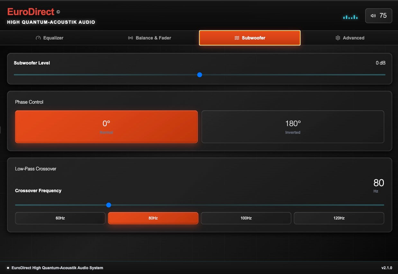Switch to the Balance & Fader tab
Screen dimensions: 398x274
(149, 38)
